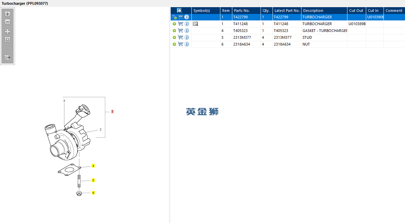Select parts number cell T422799
405x223 pixels.
click(246, 17)
